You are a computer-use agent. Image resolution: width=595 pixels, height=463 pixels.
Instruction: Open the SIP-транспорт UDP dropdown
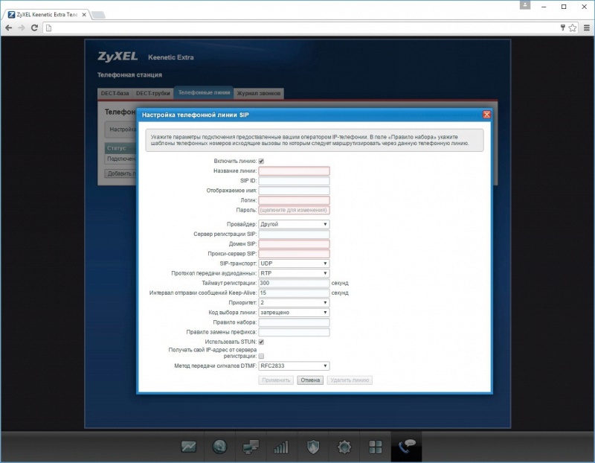(x=294, y=264)
